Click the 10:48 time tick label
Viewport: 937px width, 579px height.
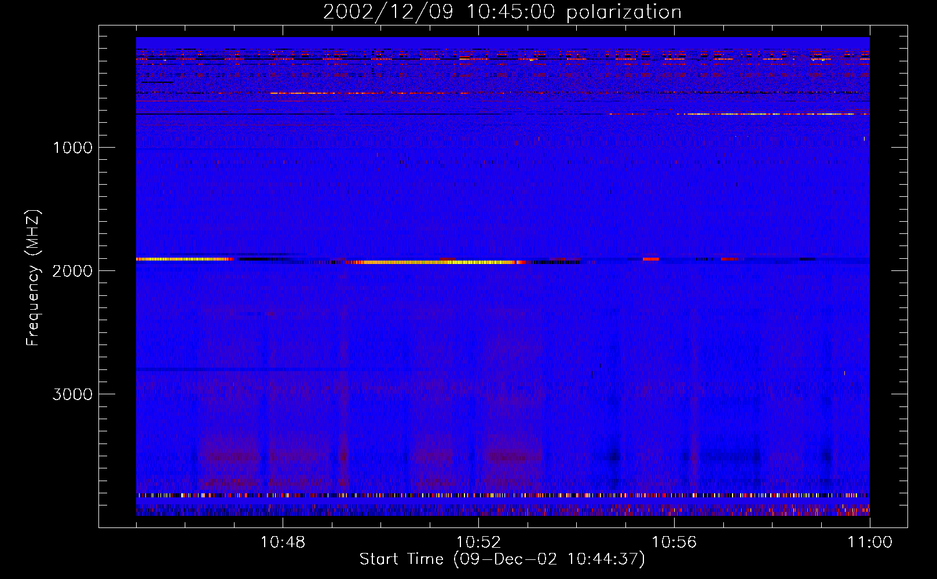coord(283,543)
